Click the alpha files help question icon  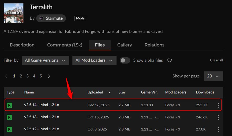click(x=170, y=60)
